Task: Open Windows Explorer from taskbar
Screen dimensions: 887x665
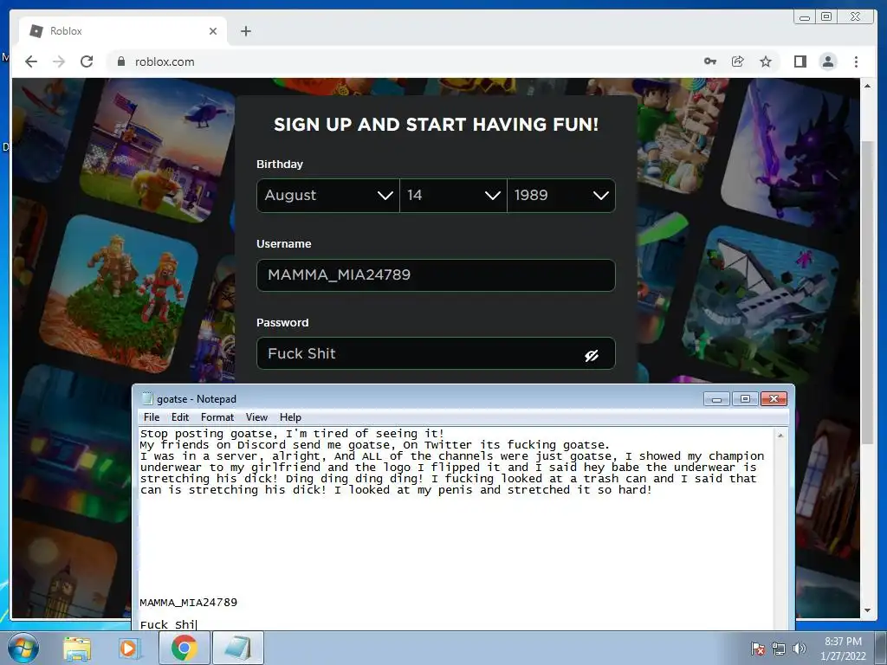Action: [x=77, y=648]
